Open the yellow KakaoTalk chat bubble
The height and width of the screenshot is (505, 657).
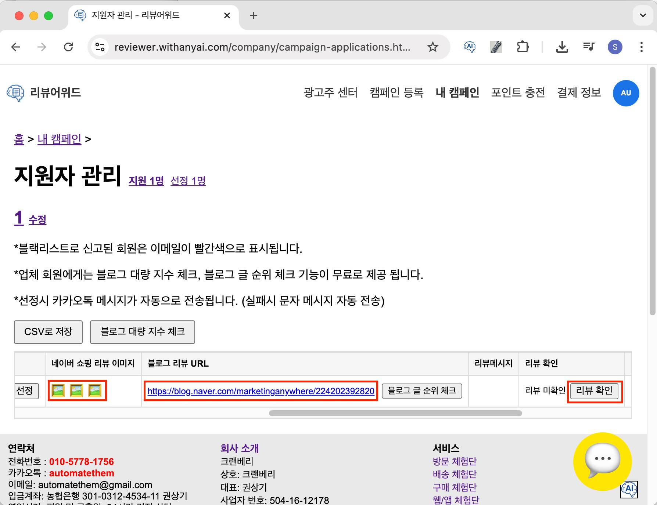602,461
